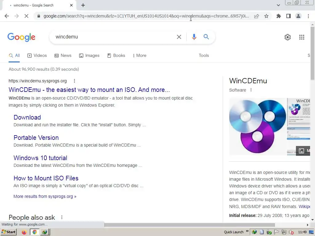Switch to the News tab
Screen dimensions: 315x236
pos(63,56)
